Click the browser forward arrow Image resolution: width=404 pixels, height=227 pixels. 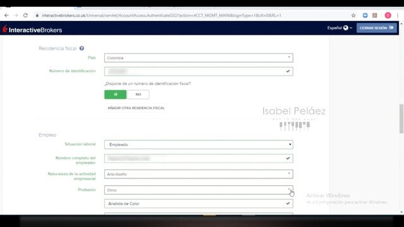tap(16, 15)
